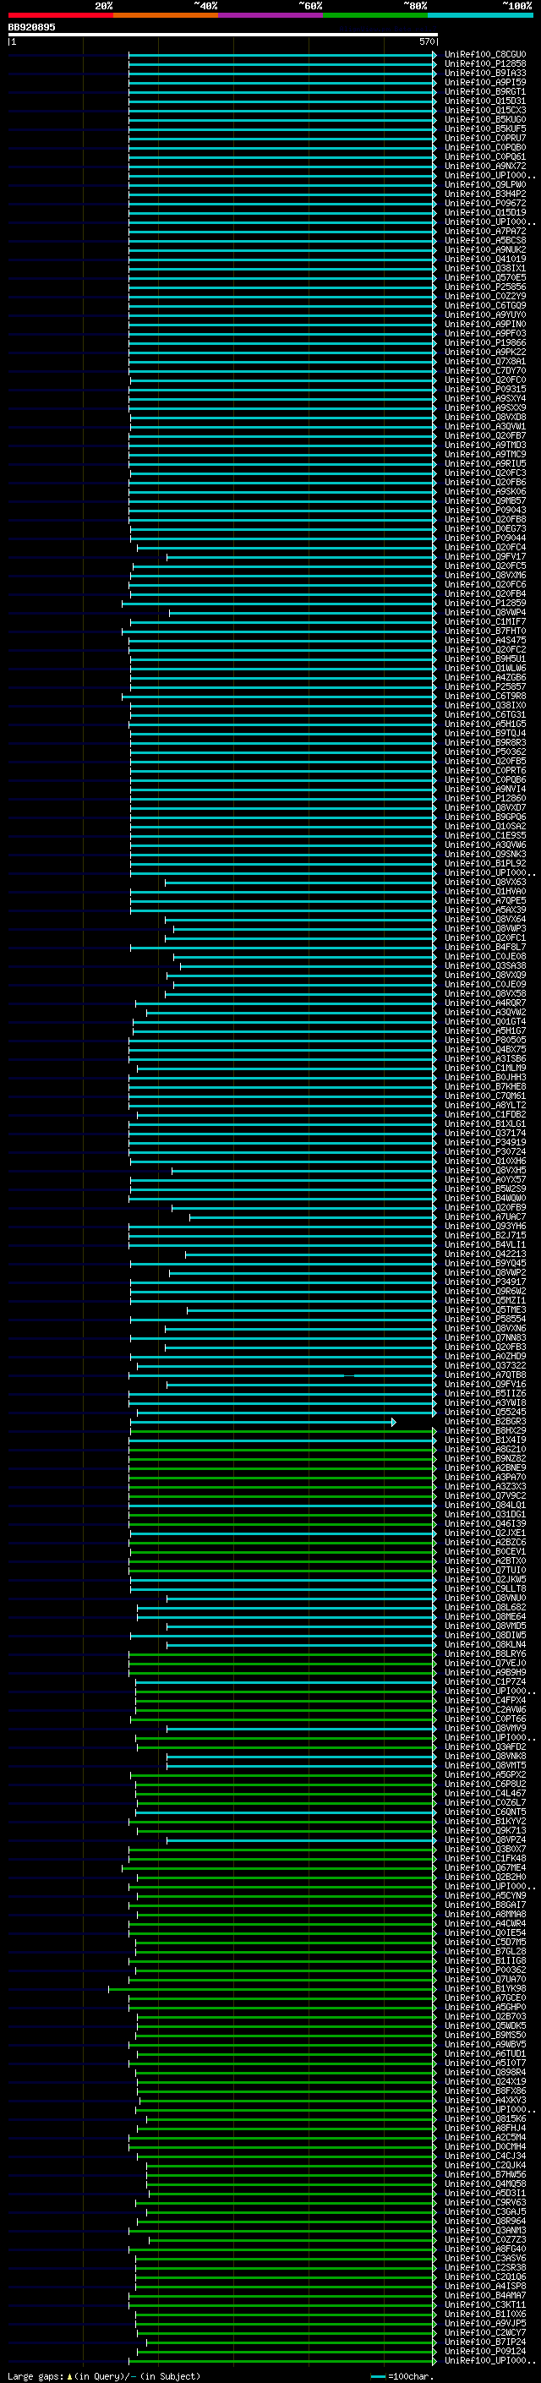Image resolution: width=541 pixels, height=2383 pixels.
Task: Open hit UniRef100_Q15D31
Action: pyautogui.click(x=485, y=101)
